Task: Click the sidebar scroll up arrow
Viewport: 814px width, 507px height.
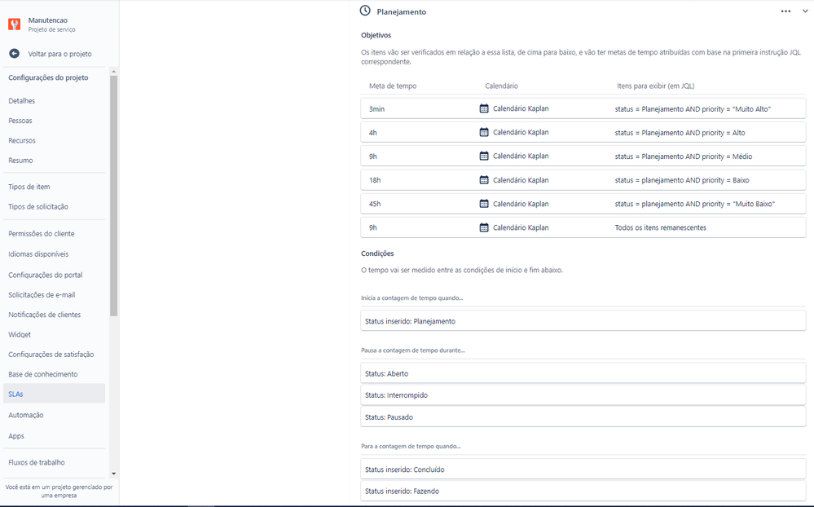Action: click(114, 72)
